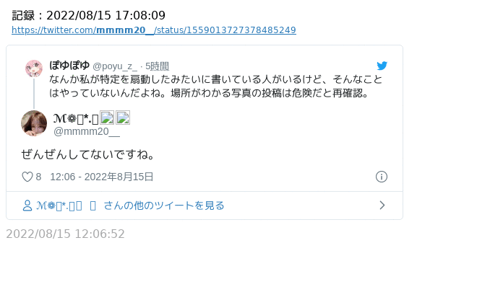The height and width of the screenshot is (305, 477).
Task: Open the twitter.com/mmmm20__ status URL
Action: pyautogui.click(x=154, y=30)
